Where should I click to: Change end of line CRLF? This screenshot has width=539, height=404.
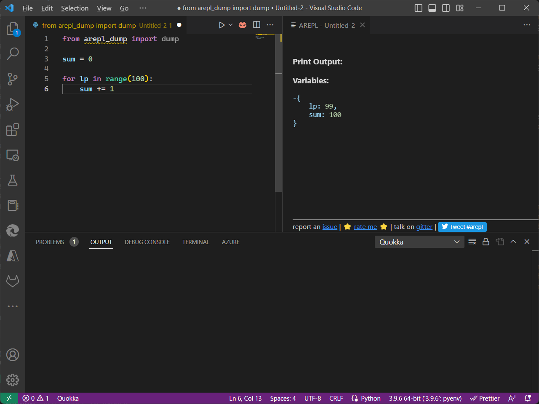pos(336,398)
